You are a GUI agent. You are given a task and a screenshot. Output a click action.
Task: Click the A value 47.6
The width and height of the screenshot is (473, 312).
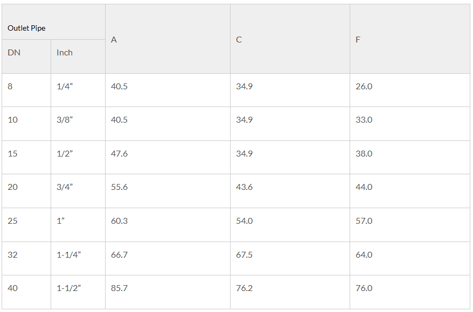pos(168,157)
